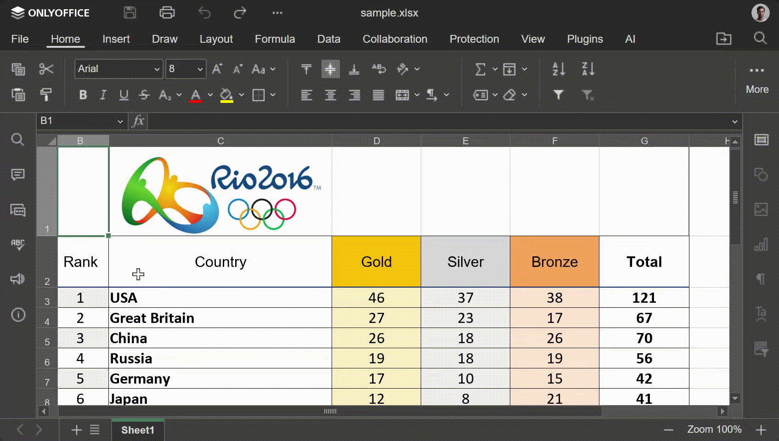The image size is (779, 441).
Task: Toggle Align center
Action: pos(330,95)
